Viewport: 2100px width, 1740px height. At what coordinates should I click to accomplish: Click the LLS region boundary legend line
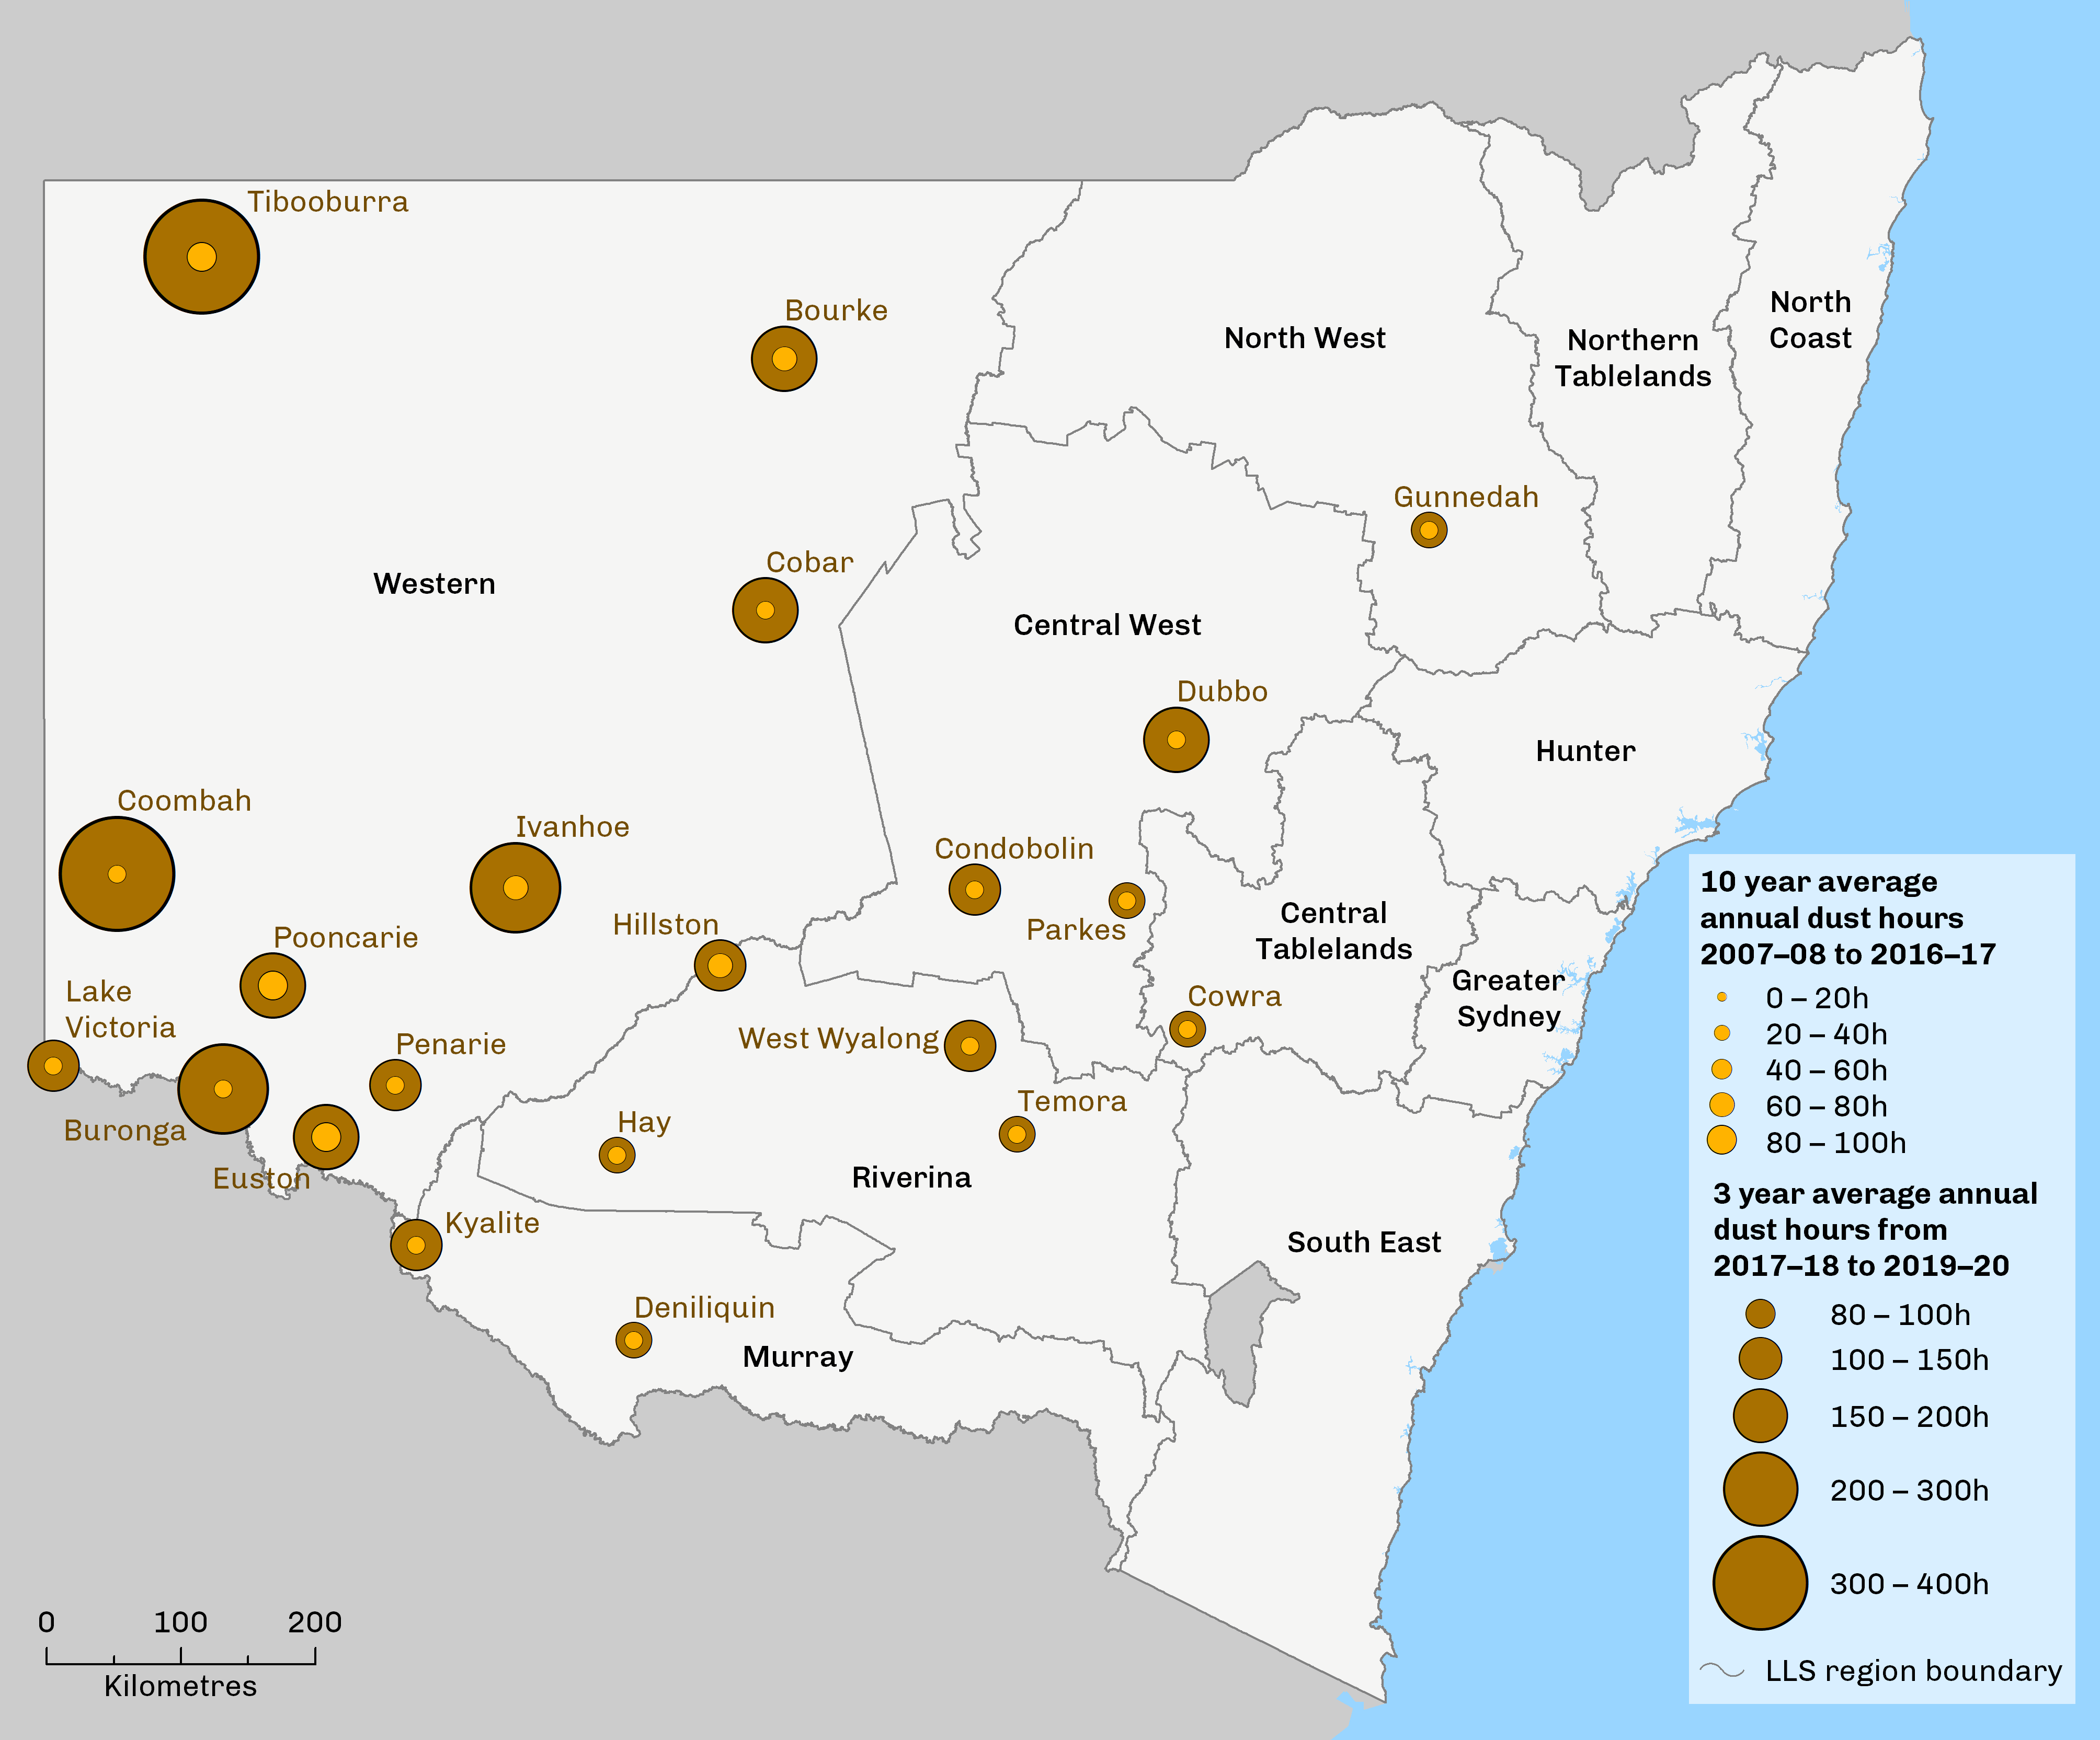point(1722,1670)
